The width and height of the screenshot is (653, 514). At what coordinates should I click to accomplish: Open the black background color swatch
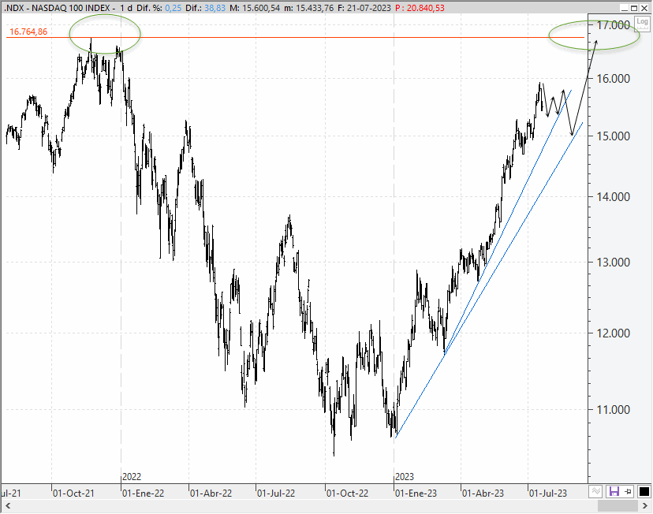[644, 491]
